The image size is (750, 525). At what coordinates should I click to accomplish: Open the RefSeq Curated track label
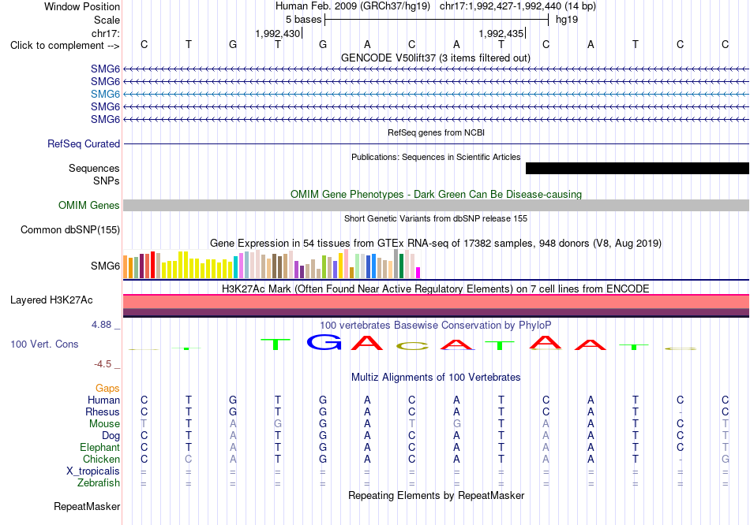pyautogui.click(x=84, y=143)
